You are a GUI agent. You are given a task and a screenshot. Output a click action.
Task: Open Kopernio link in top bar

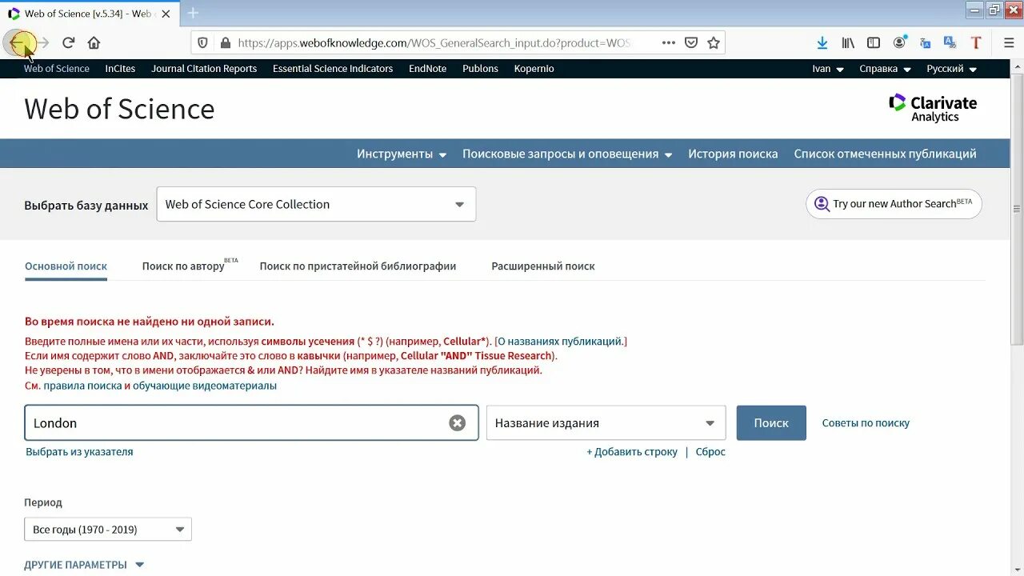point(534,69)
